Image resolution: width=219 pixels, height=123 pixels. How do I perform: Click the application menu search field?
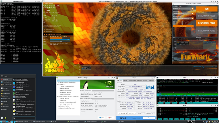point(24,118)
